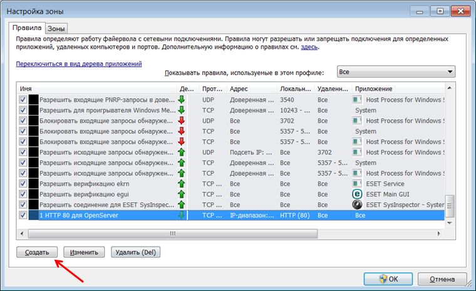The height and width of the screenshot is (291, 476).
Task: Open the profile dropdown showing 'Все'
Action: 396,72
